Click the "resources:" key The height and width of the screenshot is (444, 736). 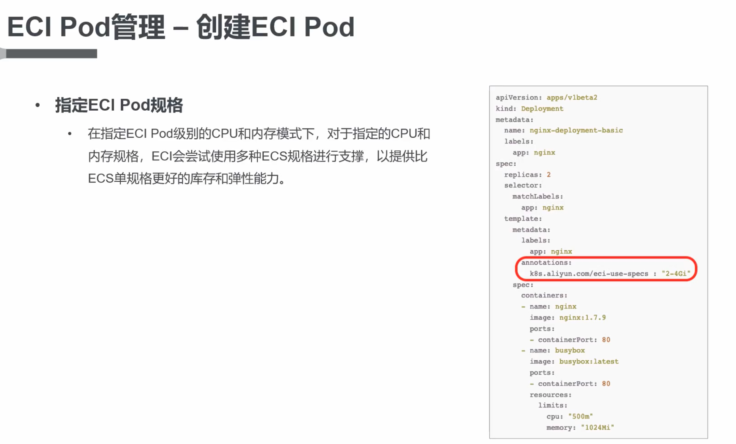[550, 395]
